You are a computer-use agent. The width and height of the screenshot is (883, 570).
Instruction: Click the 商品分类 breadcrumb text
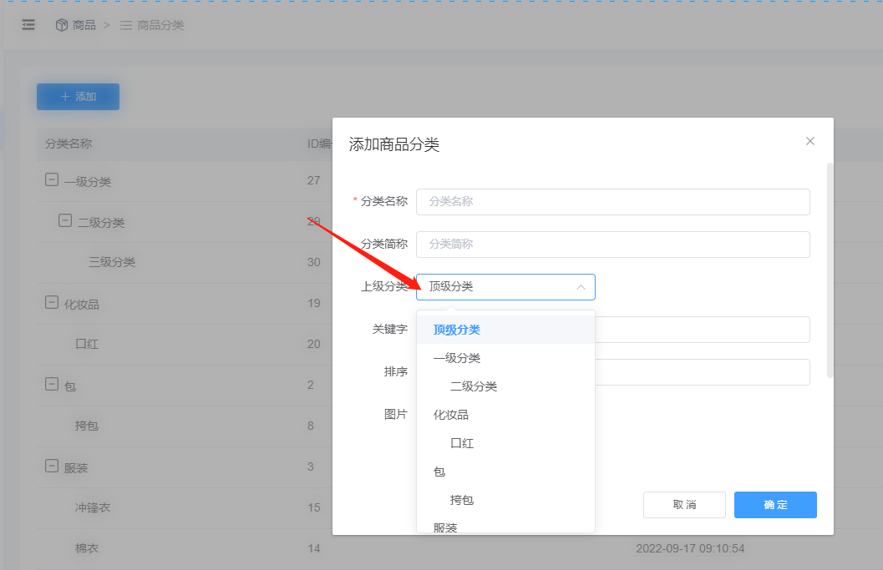(x=160, y=25)
